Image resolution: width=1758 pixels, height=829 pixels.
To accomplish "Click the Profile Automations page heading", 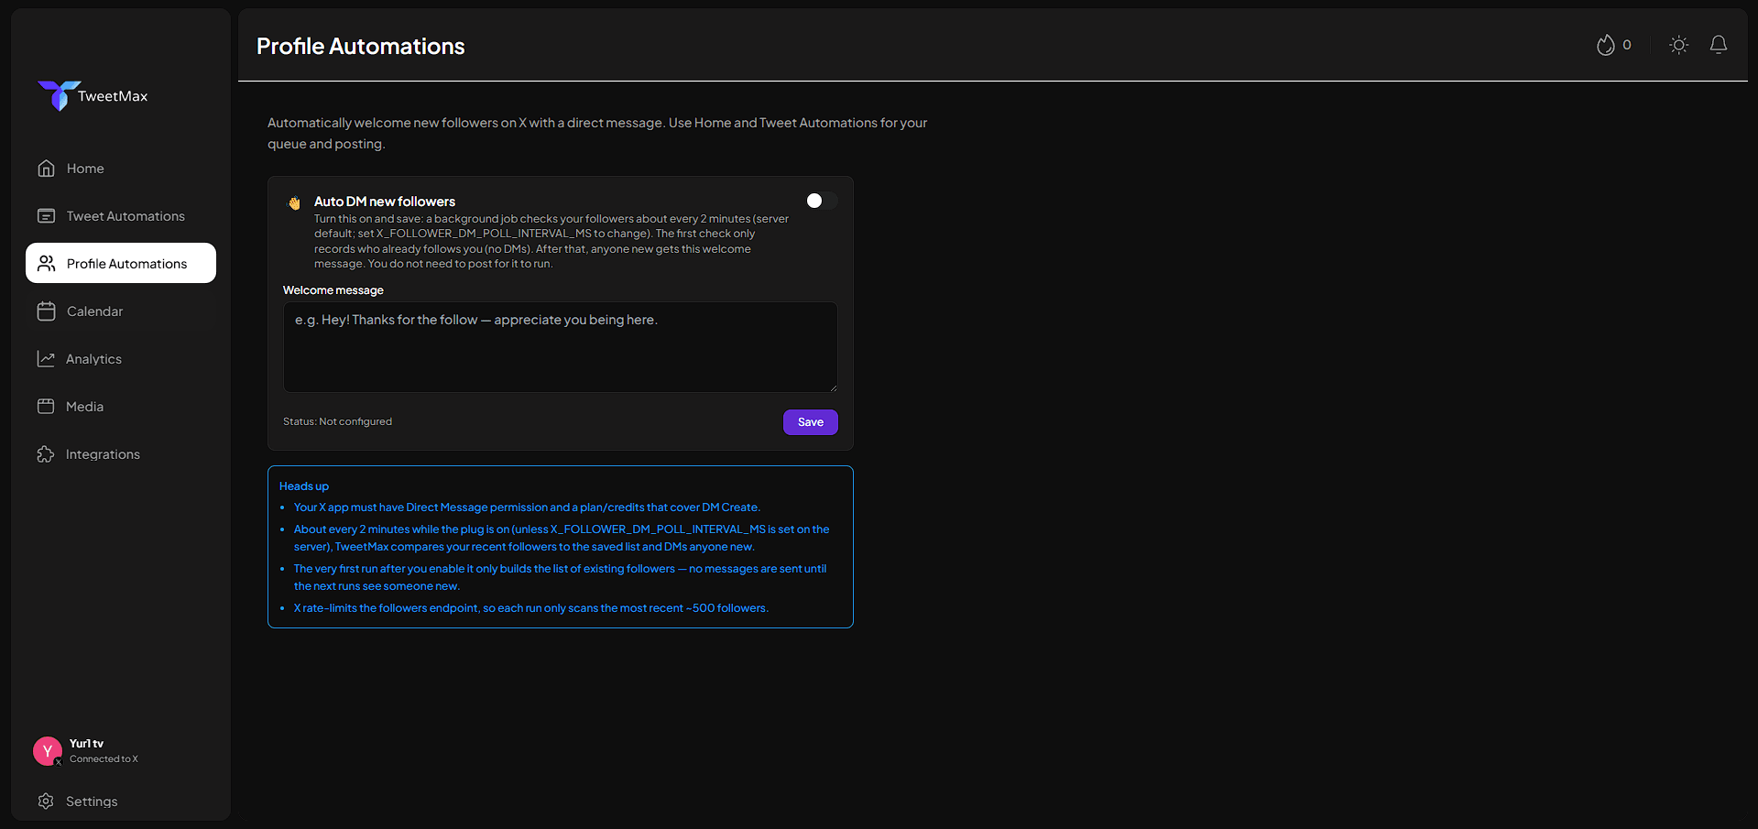I will [x=361, y=47].
